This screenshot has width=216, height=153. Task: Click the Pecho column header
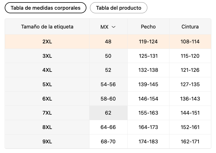coord(148,27)
